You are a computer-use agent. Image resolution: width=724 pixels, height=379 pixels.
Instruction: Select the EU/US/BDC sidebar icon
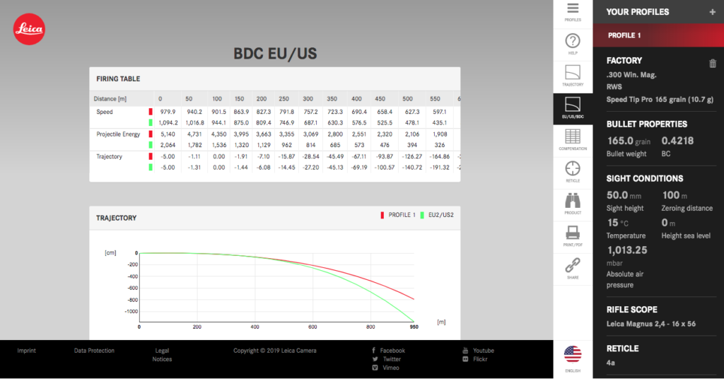573,105
